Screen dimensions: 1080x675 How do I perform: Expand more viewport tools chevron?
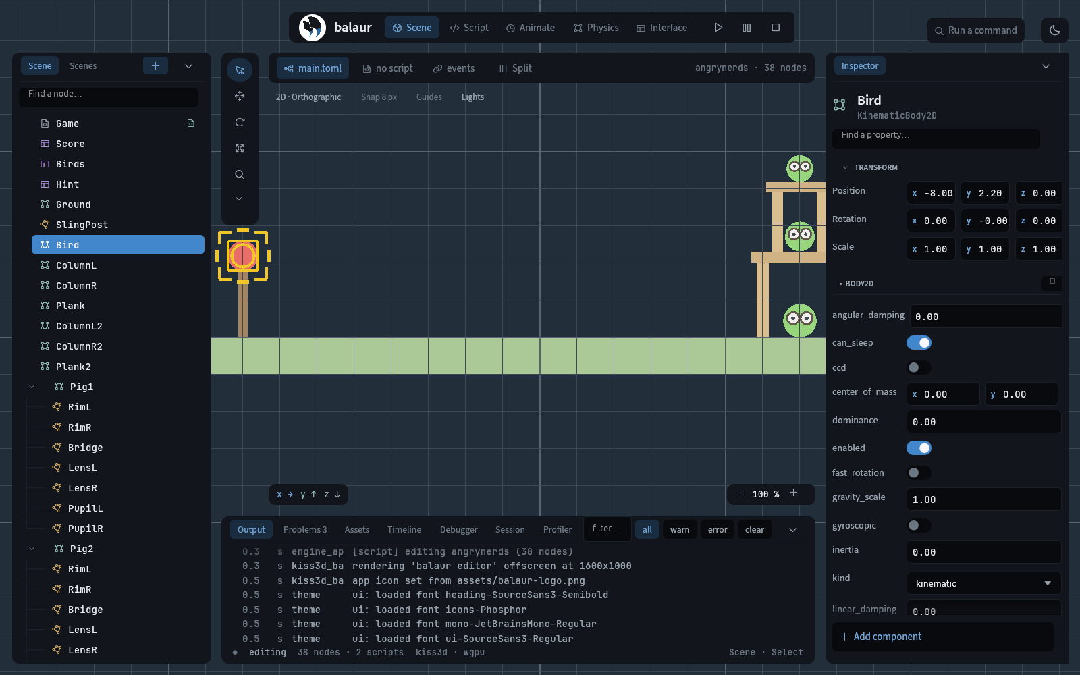pos(239,199)
